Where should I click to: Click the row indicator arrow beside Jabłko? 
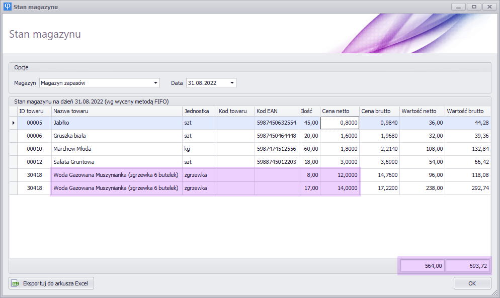(13, 123)
